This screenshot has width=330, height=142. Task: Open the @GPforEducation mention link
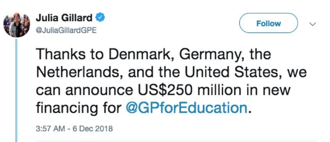coord(186,108)
